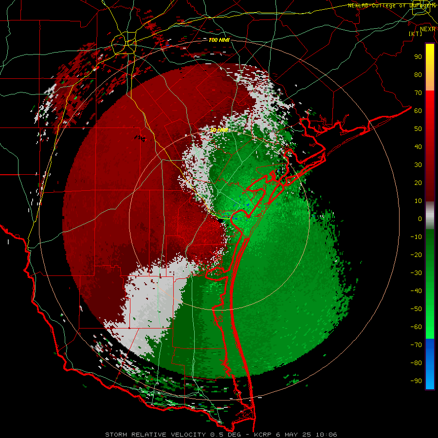Click the -20 value on the velocity scale

[x=416, y=255]
